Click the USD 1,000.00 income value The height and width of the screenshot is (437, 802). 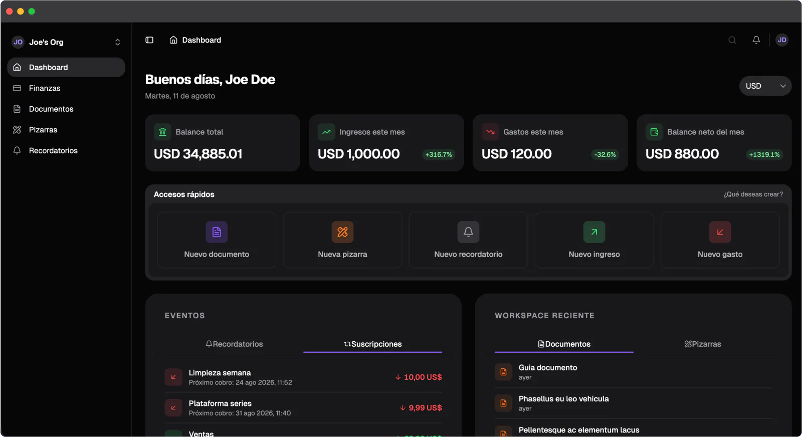[x=359, y=154]
